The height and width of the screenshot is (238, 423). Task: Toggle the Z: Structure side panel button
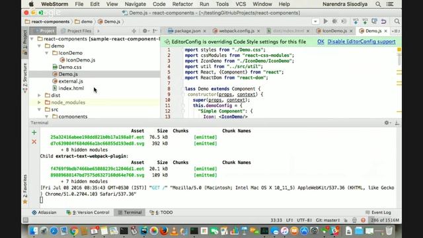25,78
